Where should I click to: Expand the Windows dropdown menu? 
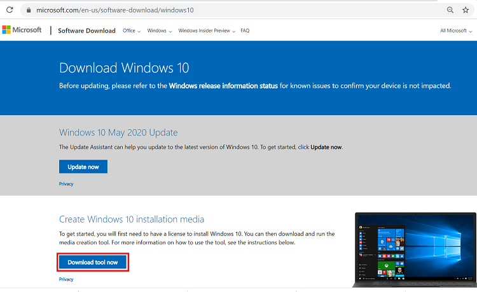pos(159,31)
